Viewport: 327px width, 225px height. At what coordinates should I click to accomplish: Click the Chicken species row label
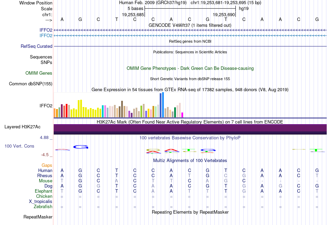pyautogui.click(x=44, y=196)
